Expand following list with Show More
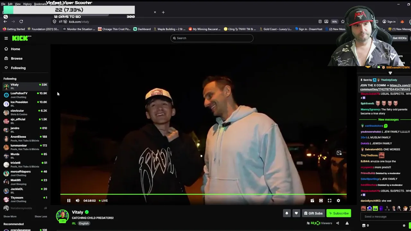411x231 pixels. (10, 217)
